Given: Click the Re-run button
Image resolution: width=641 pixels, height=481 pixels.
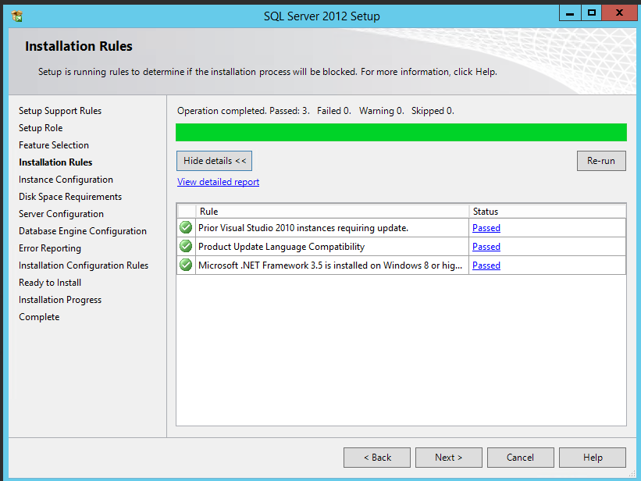Looking at the screenshot, I should (x=601, y=161).
